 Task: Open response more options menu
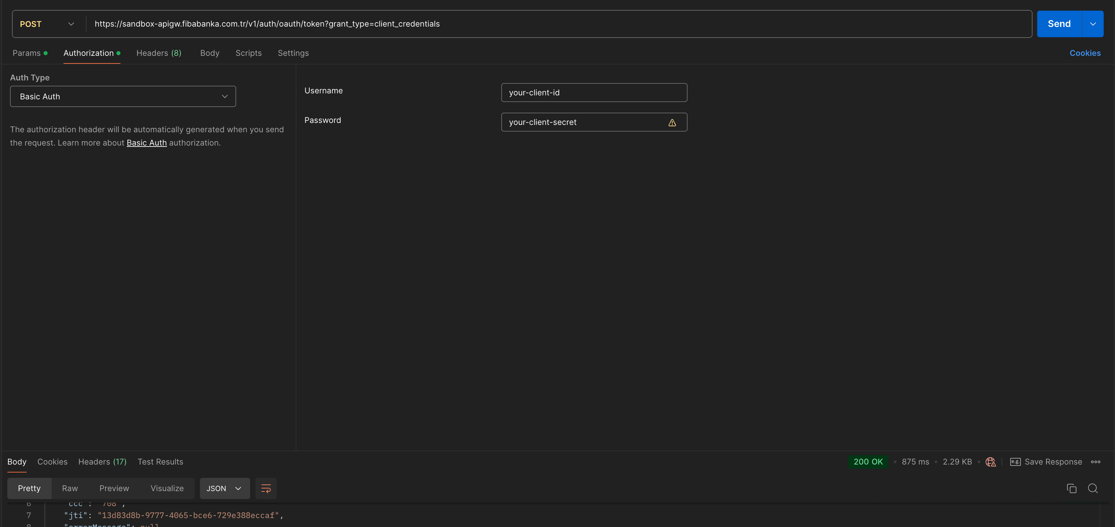pos(1095,462)
